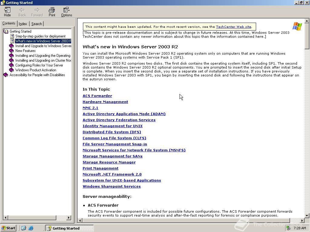Select What's new in Windows Server 2003 topic
This screenshot has width=310, height=232.
point(43,41)
